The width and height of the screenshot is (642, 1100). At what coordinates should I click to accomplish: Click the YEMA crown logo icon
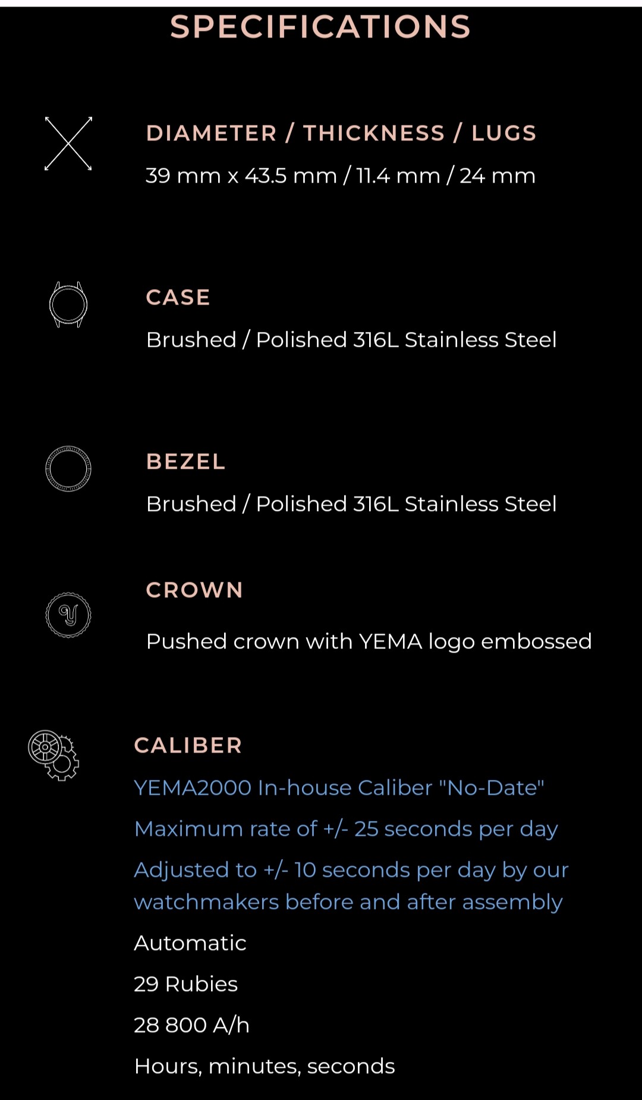(x=68, y=615)
